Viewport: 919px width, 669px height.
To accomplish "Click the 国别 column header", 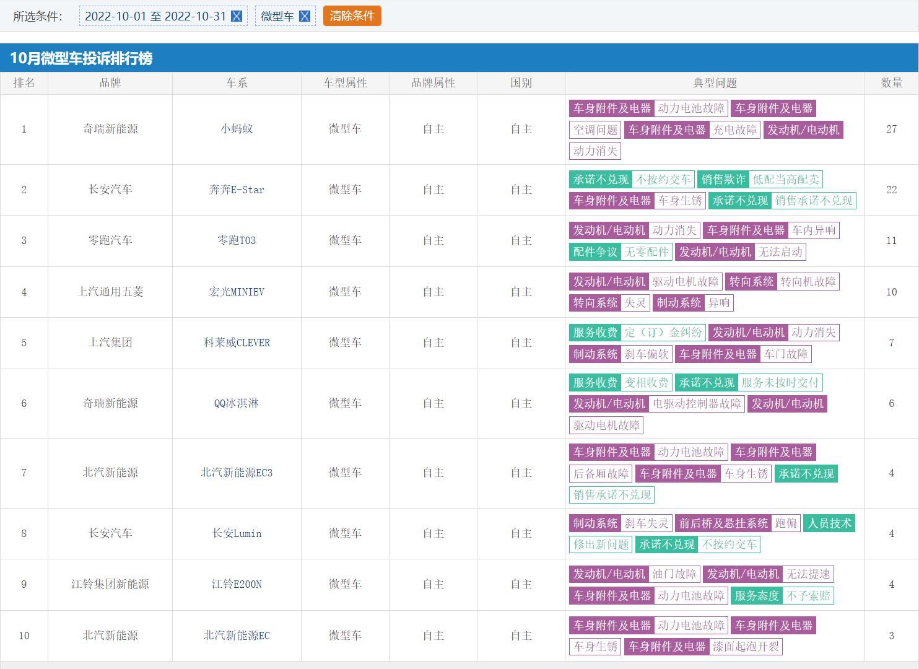I will pos(521,83).
